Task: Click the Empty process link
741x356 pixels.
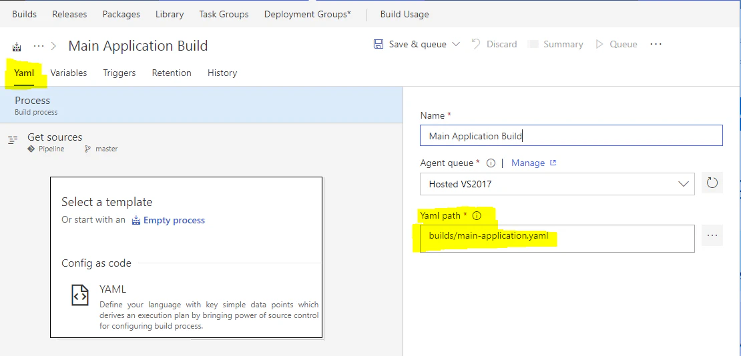Action: tap(174, 220)
